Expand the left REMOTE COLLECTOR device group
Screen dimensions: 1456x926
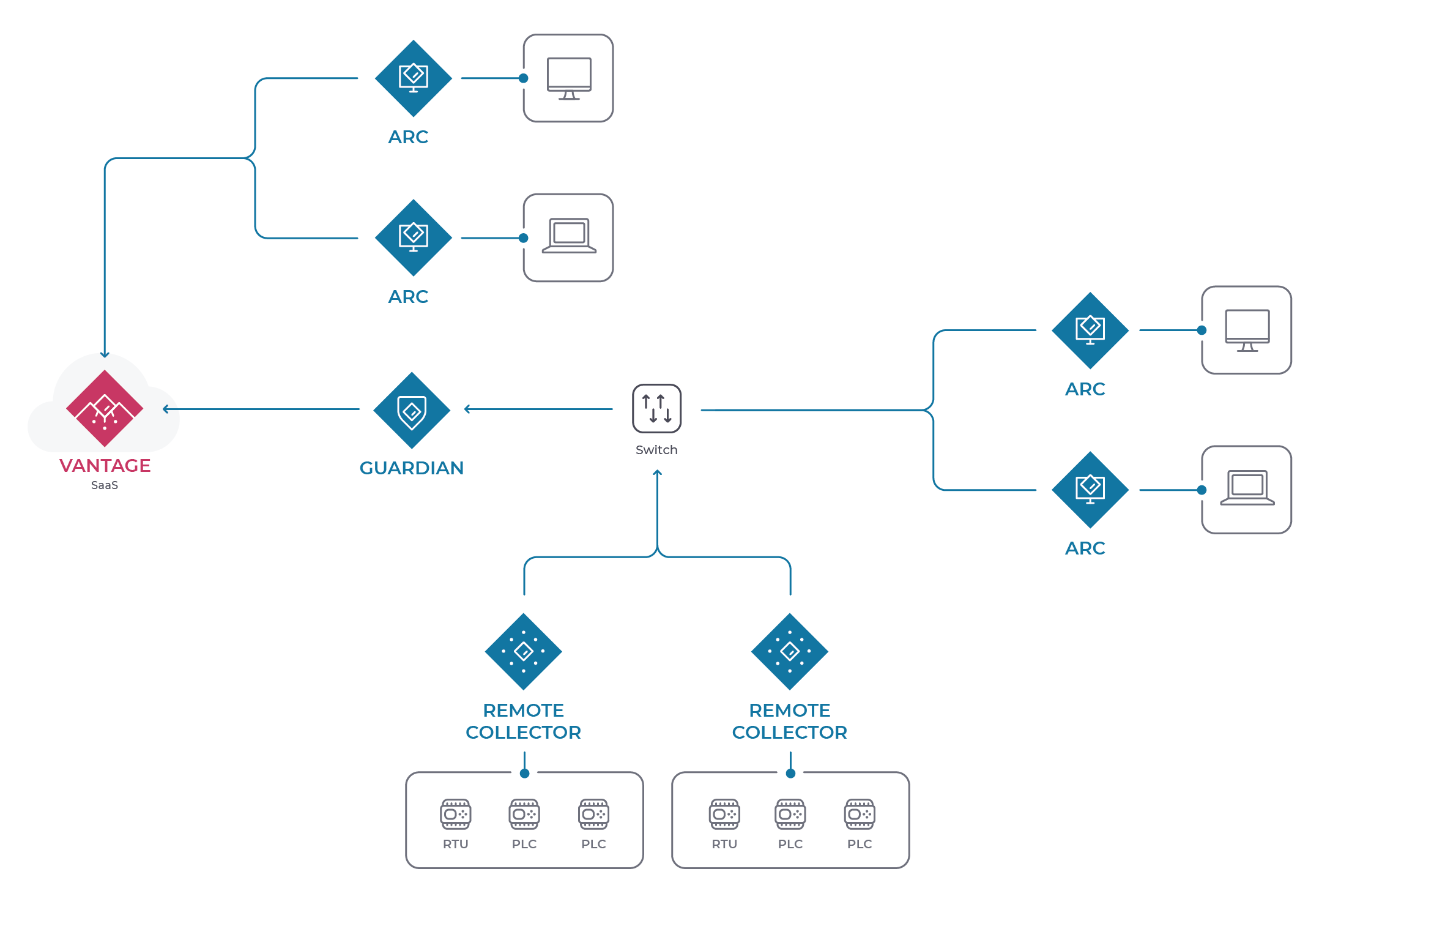pos(524,772)
